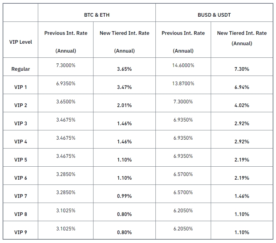Click the BTC & ETH column group header
The image size is (276, 243).
[x=96, y=15]
